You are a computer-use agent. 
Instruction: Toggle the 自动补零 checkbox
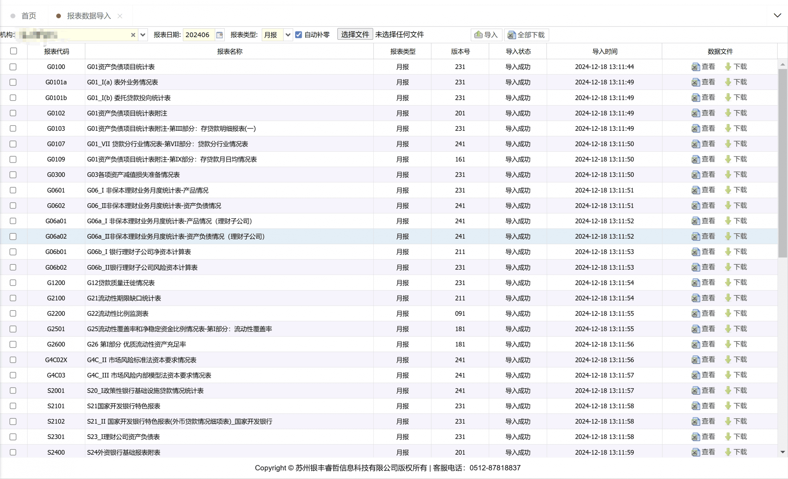[x=298, y=34]
